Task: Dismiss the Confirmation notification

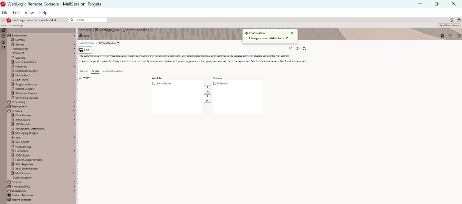Action: click(292, 33)
